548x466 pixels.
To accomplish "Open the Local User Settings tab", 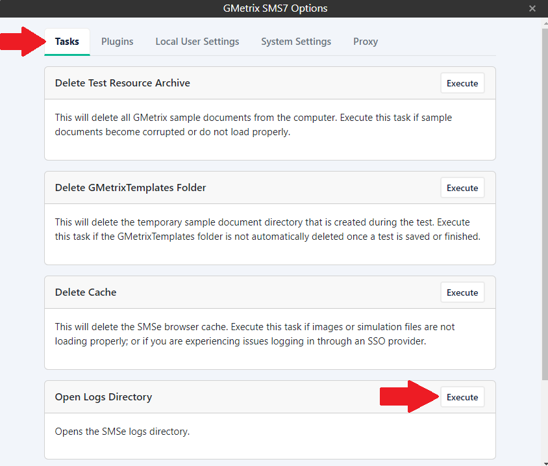I will 197,42.
